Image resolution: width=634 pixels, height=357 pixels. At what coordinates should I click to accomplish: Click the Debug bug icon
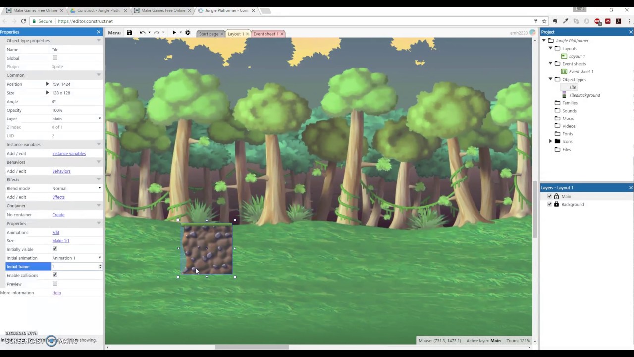click(x=187, y=33)
